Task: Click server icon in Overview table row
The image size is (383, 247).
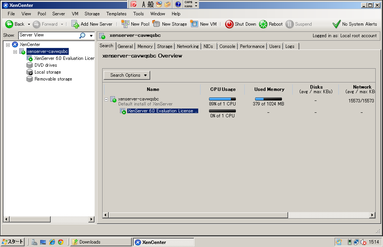Action: click(113, 99)
